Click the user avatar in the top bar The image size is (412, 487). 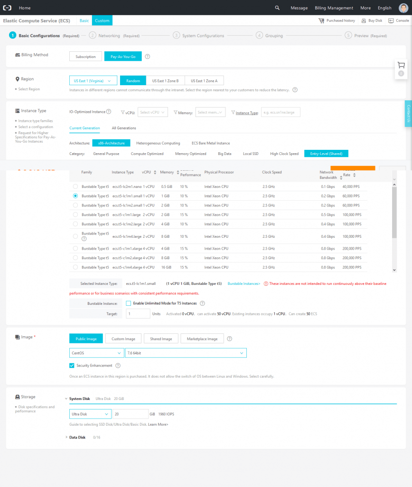click(404, 8)
